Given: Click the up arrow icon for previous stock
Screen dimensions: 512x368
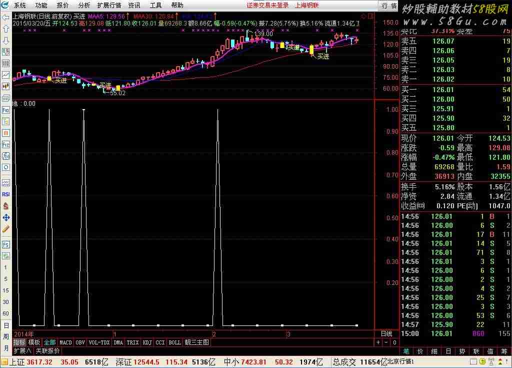Looking at the screenshot, I should 5,29.
